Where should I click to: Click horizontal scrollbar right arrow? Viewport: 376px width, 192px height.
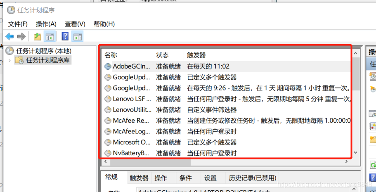pos(347,162)
